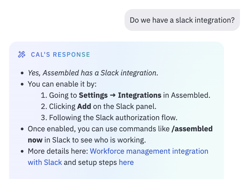Click the CAL'S RESPONSE header label

coord(61,55)
